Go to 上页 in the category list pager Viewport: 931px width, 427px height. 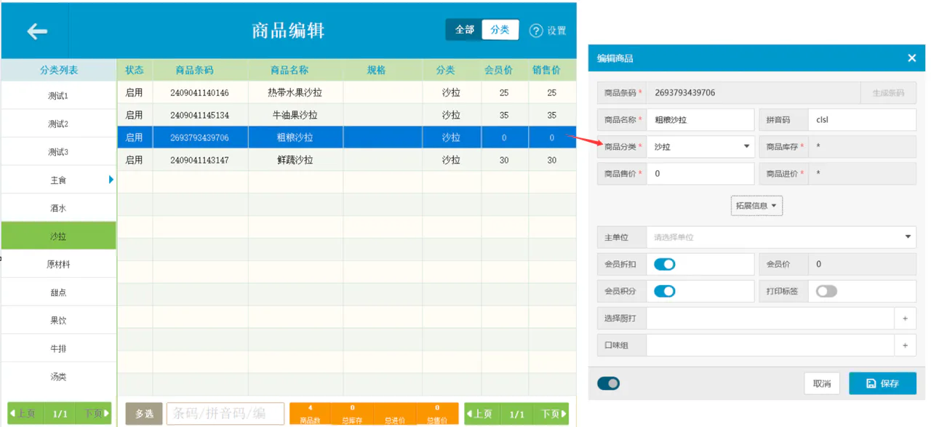26,414
